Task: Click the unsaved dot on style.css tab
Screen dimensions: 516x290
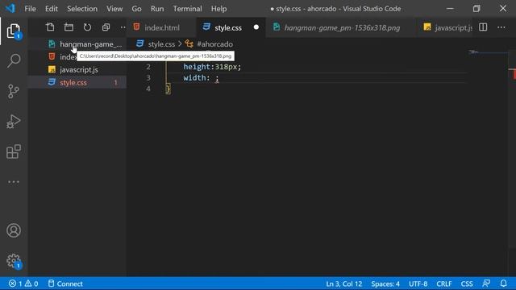Action: [x=256, y=27]
